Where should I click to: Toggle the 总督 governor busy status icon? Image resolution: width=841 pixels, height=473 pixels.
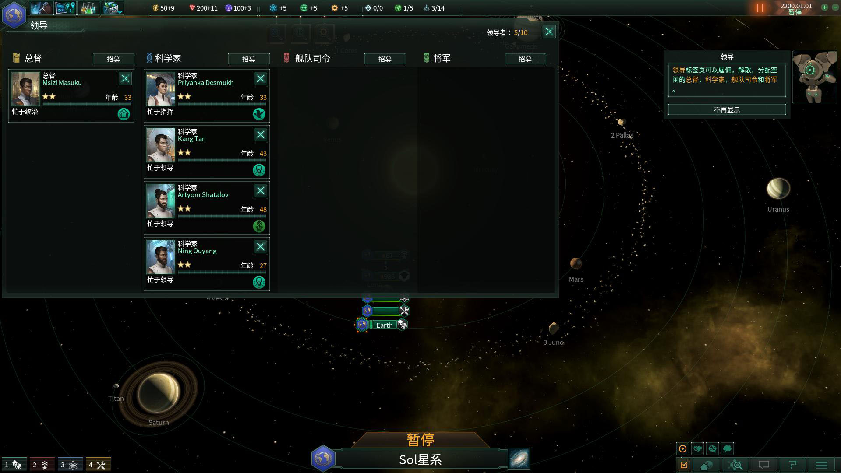click(x=124, y=114)
